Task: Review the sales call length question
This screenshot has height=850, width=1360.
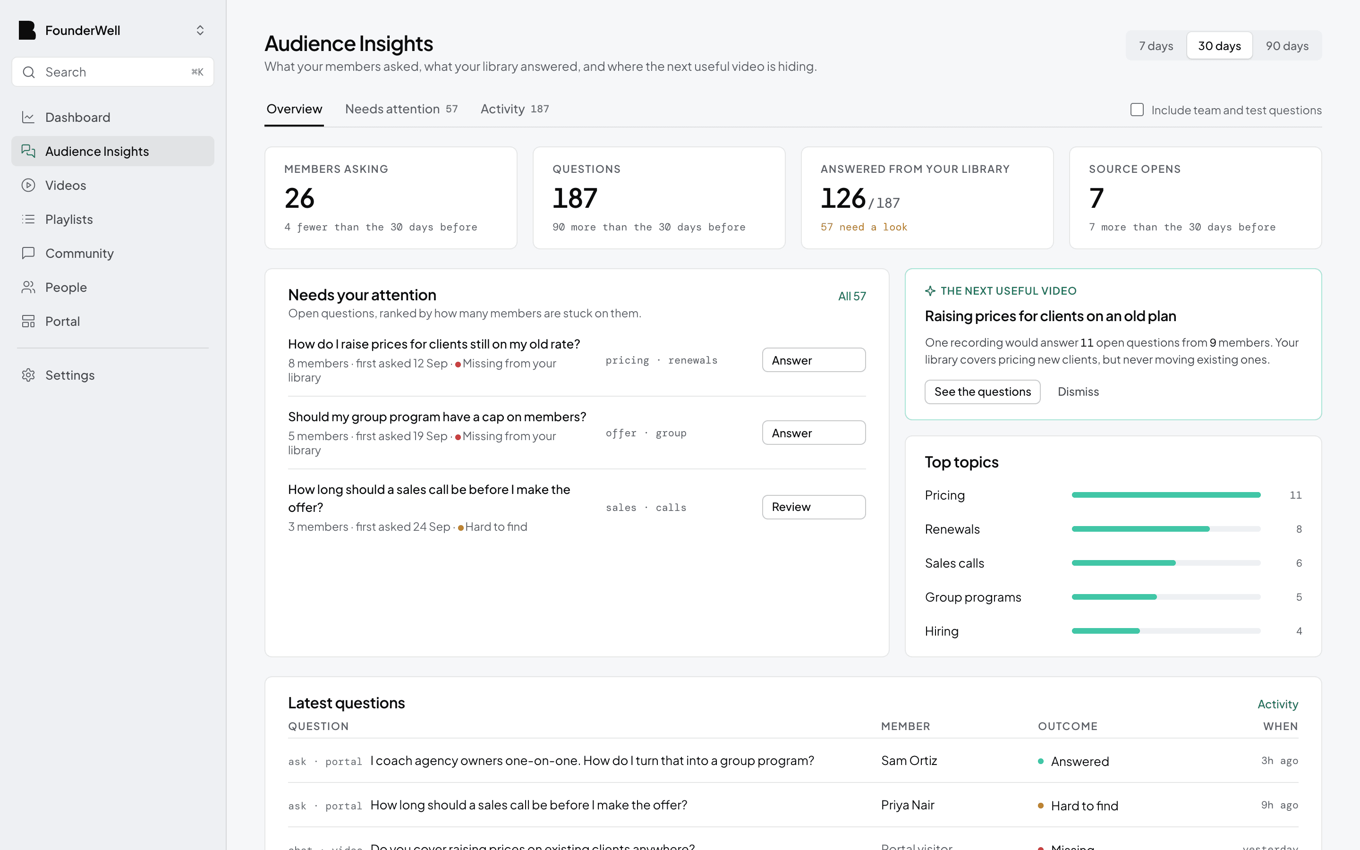Action: [814, 507]
